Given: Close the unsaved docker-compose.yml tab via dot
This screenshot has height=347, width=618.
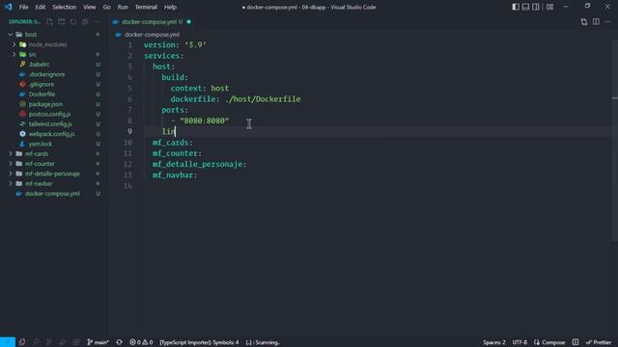Looking at the screenshot, I should [x=189, y=22].
